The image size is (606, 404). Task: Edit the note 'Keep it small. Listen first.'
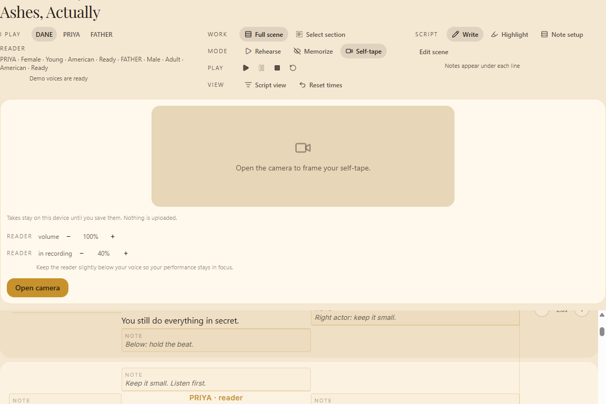pos(216,379)
